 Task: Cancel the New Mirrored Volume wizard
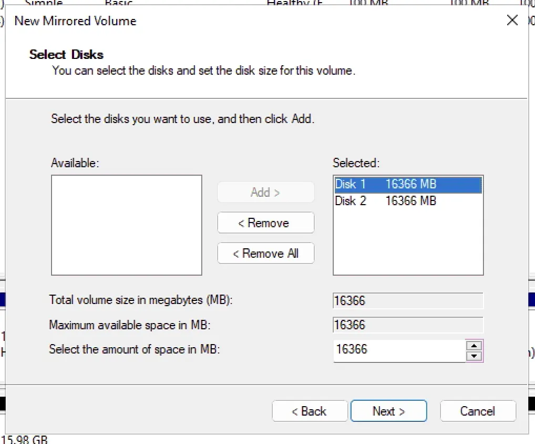(x=477, y=411)
